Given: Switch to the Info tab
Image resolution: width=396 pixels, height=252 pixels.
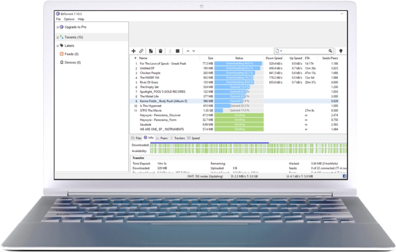Looking at the screenshot, I should (x=149, y=138).
